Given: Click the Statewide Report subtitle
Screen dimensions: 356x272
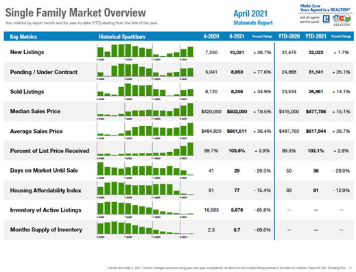Looking at the screenshot, I should tap(253, 23).
